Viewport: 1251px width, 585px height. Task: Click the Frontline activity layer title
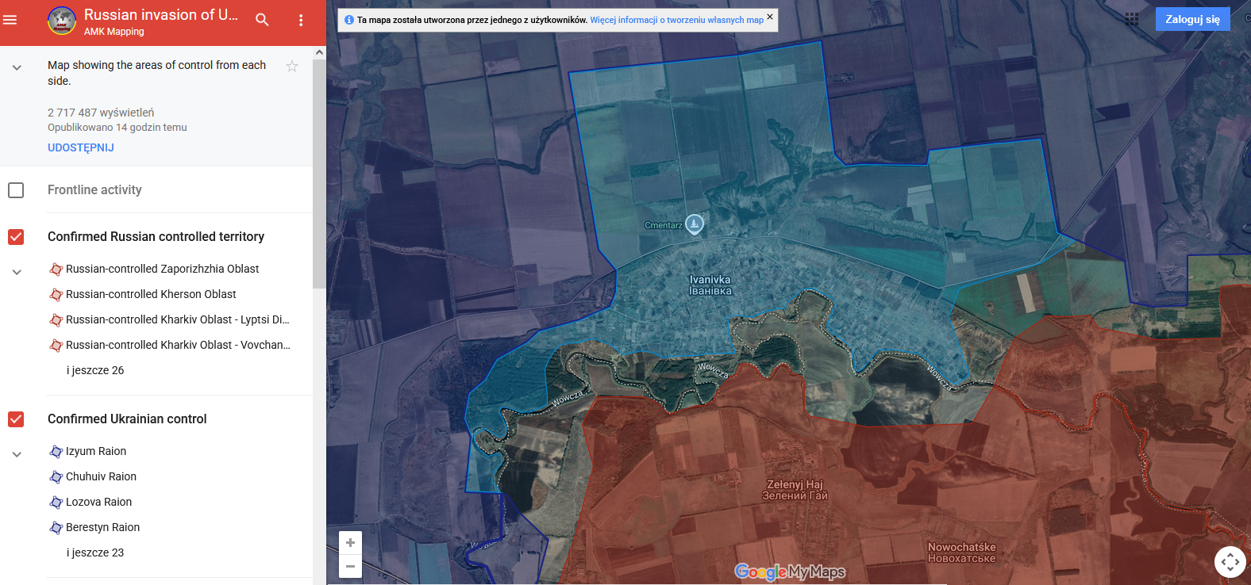tap(94, 189)
